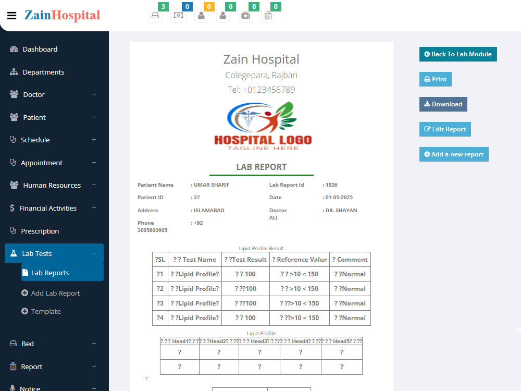Expand the Appointment submenu
Image resolution: width=521 pixels, height=391 pixels.
point(94,163)
